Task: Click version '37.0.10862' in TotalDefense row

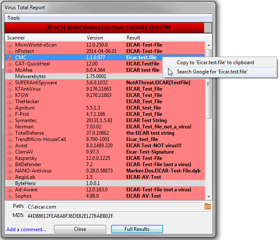Action: [98, 133]
